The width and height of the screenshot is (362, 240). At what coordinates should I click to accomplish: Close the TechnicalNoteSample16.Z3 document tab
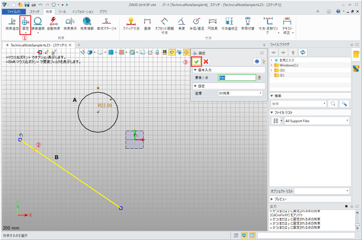[70, 45]
